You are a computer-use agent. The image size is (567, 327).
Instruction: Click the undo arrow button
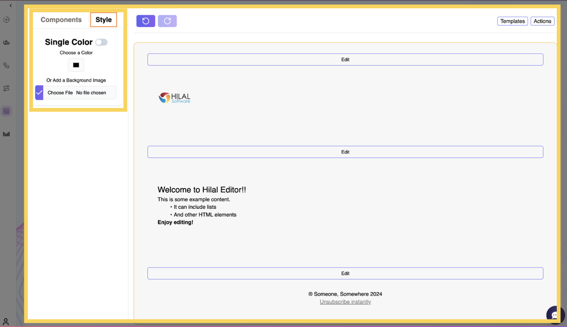click(x=146, y=21)
